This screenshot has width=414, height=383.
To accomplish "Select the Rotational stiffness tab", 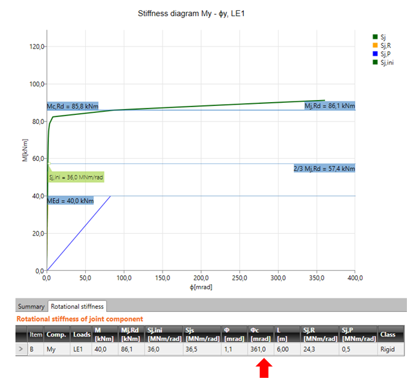I will 77,306.
